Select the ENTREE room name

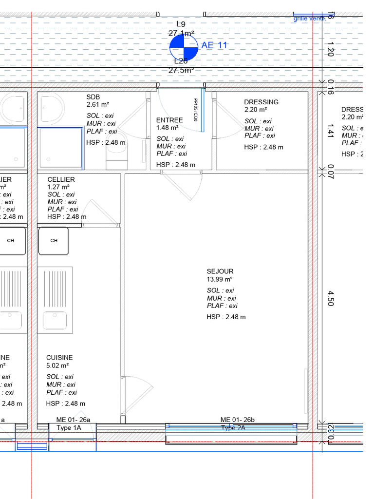point(169,120)
